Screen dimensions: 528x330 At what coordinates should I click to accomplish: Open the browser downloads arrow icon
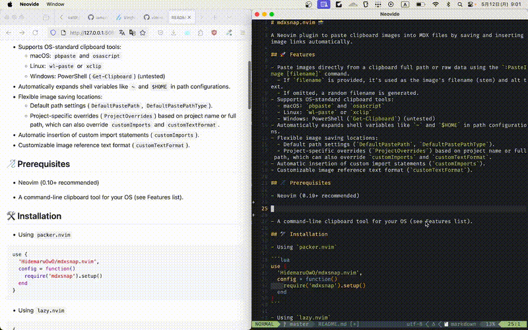(174, 32)
